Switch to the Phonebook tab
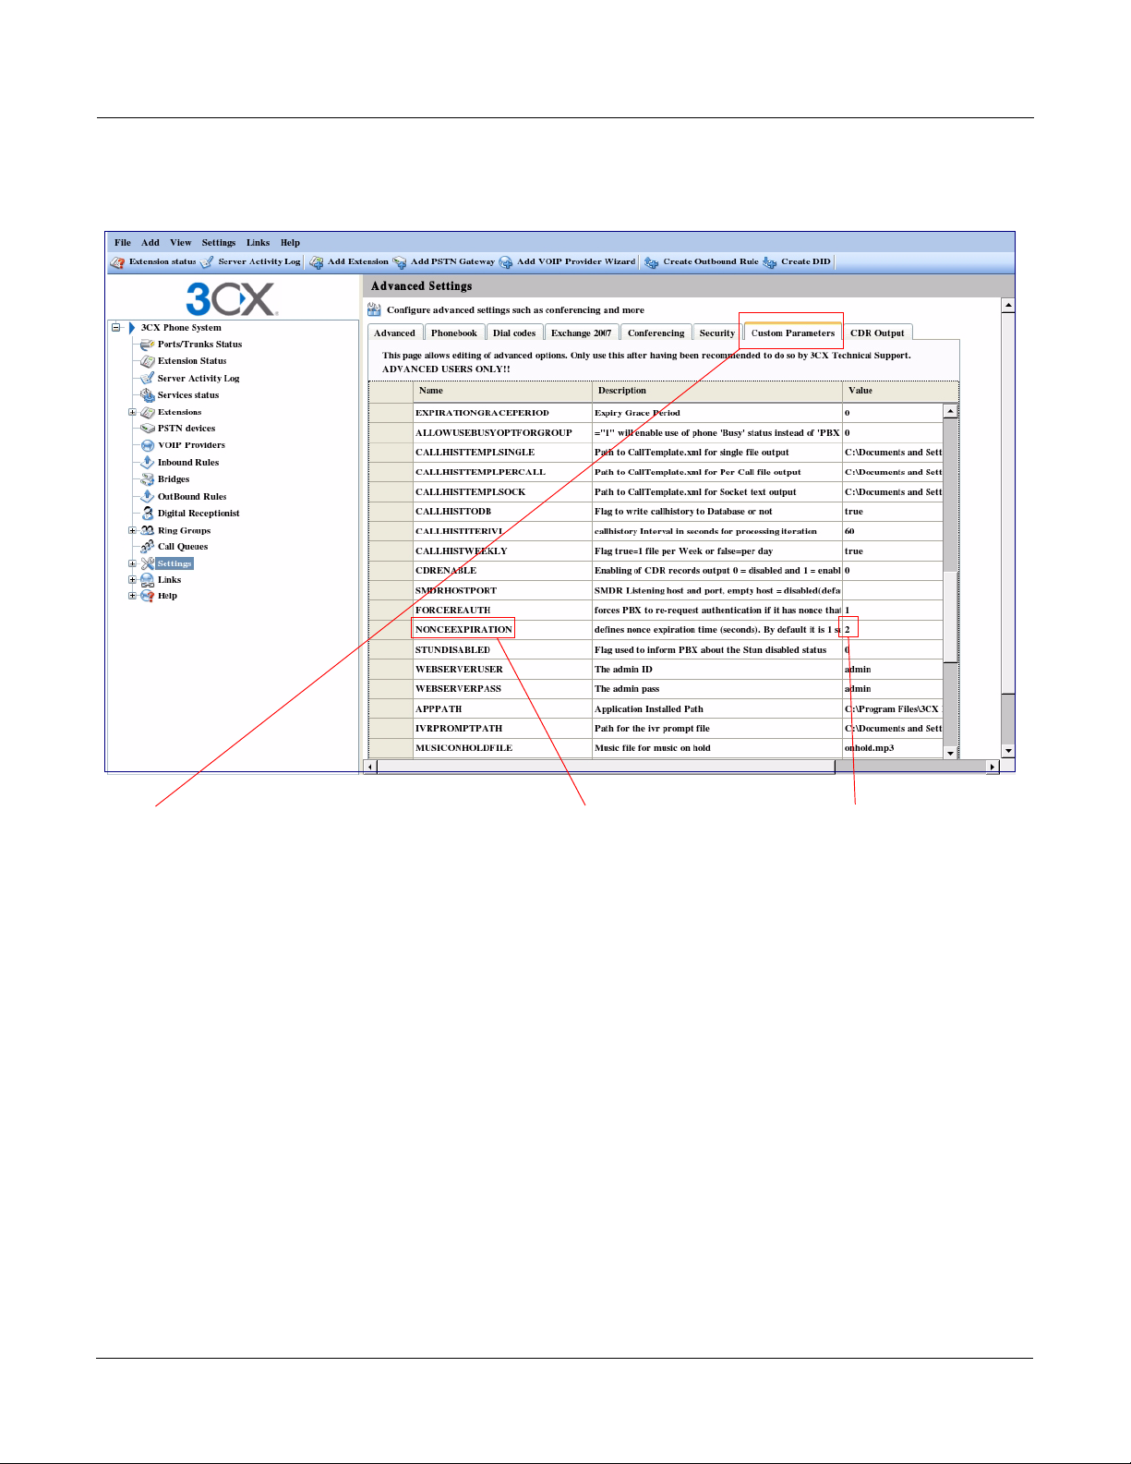This screenshot has width=1131, height=1464. pyautogui.click(x=454, y=333)
